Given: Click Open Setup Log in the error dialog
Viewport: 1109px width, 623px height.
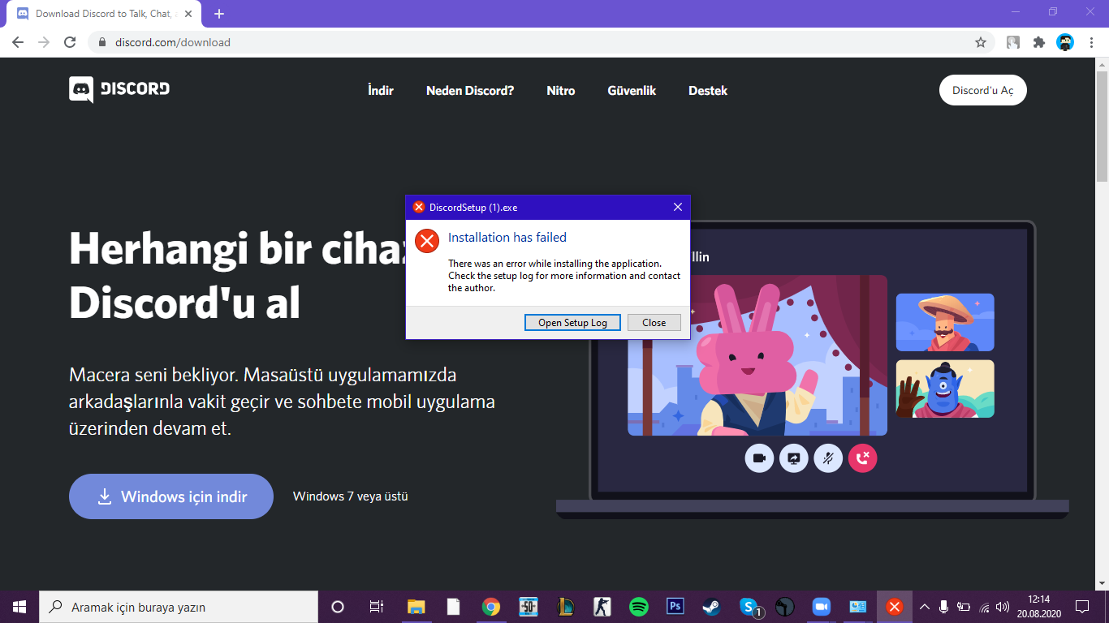Looking at the screenshot, I should click(x=572, y=322).
